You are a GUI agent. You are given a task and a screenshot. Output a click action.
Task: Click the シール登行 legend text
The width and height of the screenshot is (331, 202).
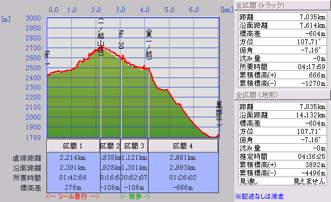pos(72,196)
